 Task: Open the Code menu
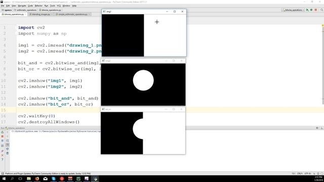click(30, 6)
